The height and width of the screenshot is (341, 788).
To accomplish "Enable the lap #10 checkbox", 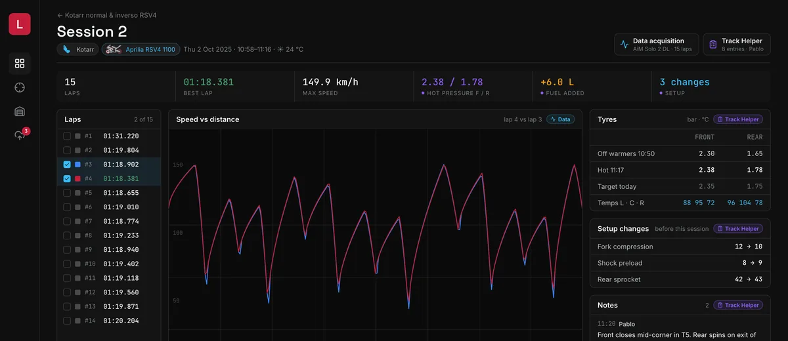I will point(67,264).
